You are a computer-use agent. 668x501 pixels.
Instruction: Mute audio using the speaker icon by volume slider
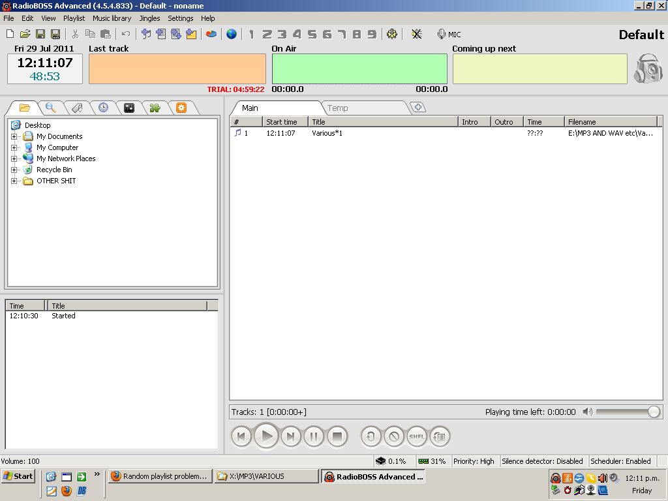588,412
